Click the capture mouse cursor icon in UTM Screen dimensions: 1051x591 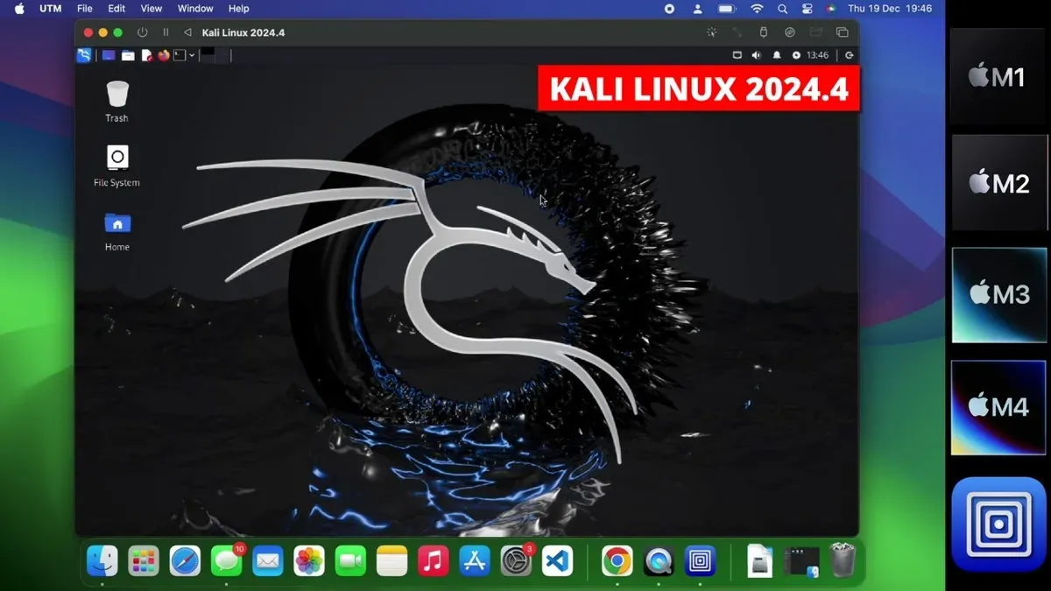pos(711,32)
